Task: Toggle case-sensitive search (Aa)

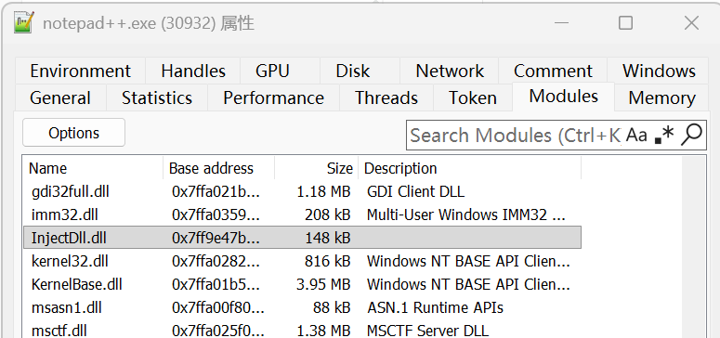Action: [636, 135]
